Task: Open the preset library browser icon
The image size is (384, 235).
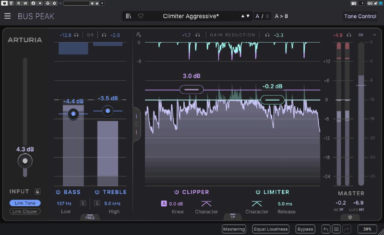Action: coord(128,16)
